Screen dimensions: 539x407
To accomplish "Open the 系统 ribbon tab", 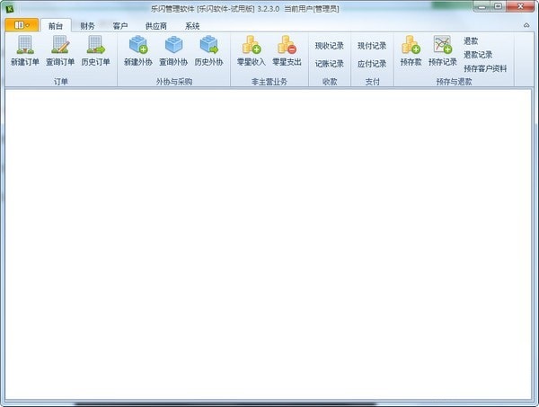I will click(192, 26).
